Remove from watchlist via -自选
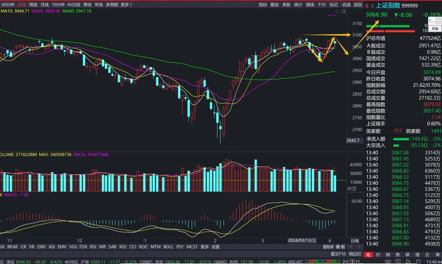Image resolution: width=442 pixels, height=264 pixels. click(346, 4)
